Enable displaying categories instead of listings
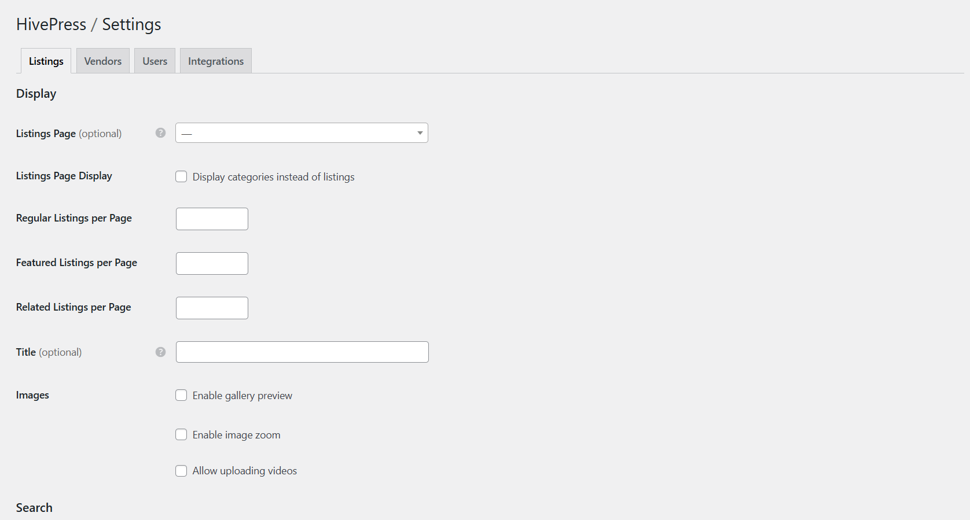Screen dimensions: 970x520 (x=181, y=176)
